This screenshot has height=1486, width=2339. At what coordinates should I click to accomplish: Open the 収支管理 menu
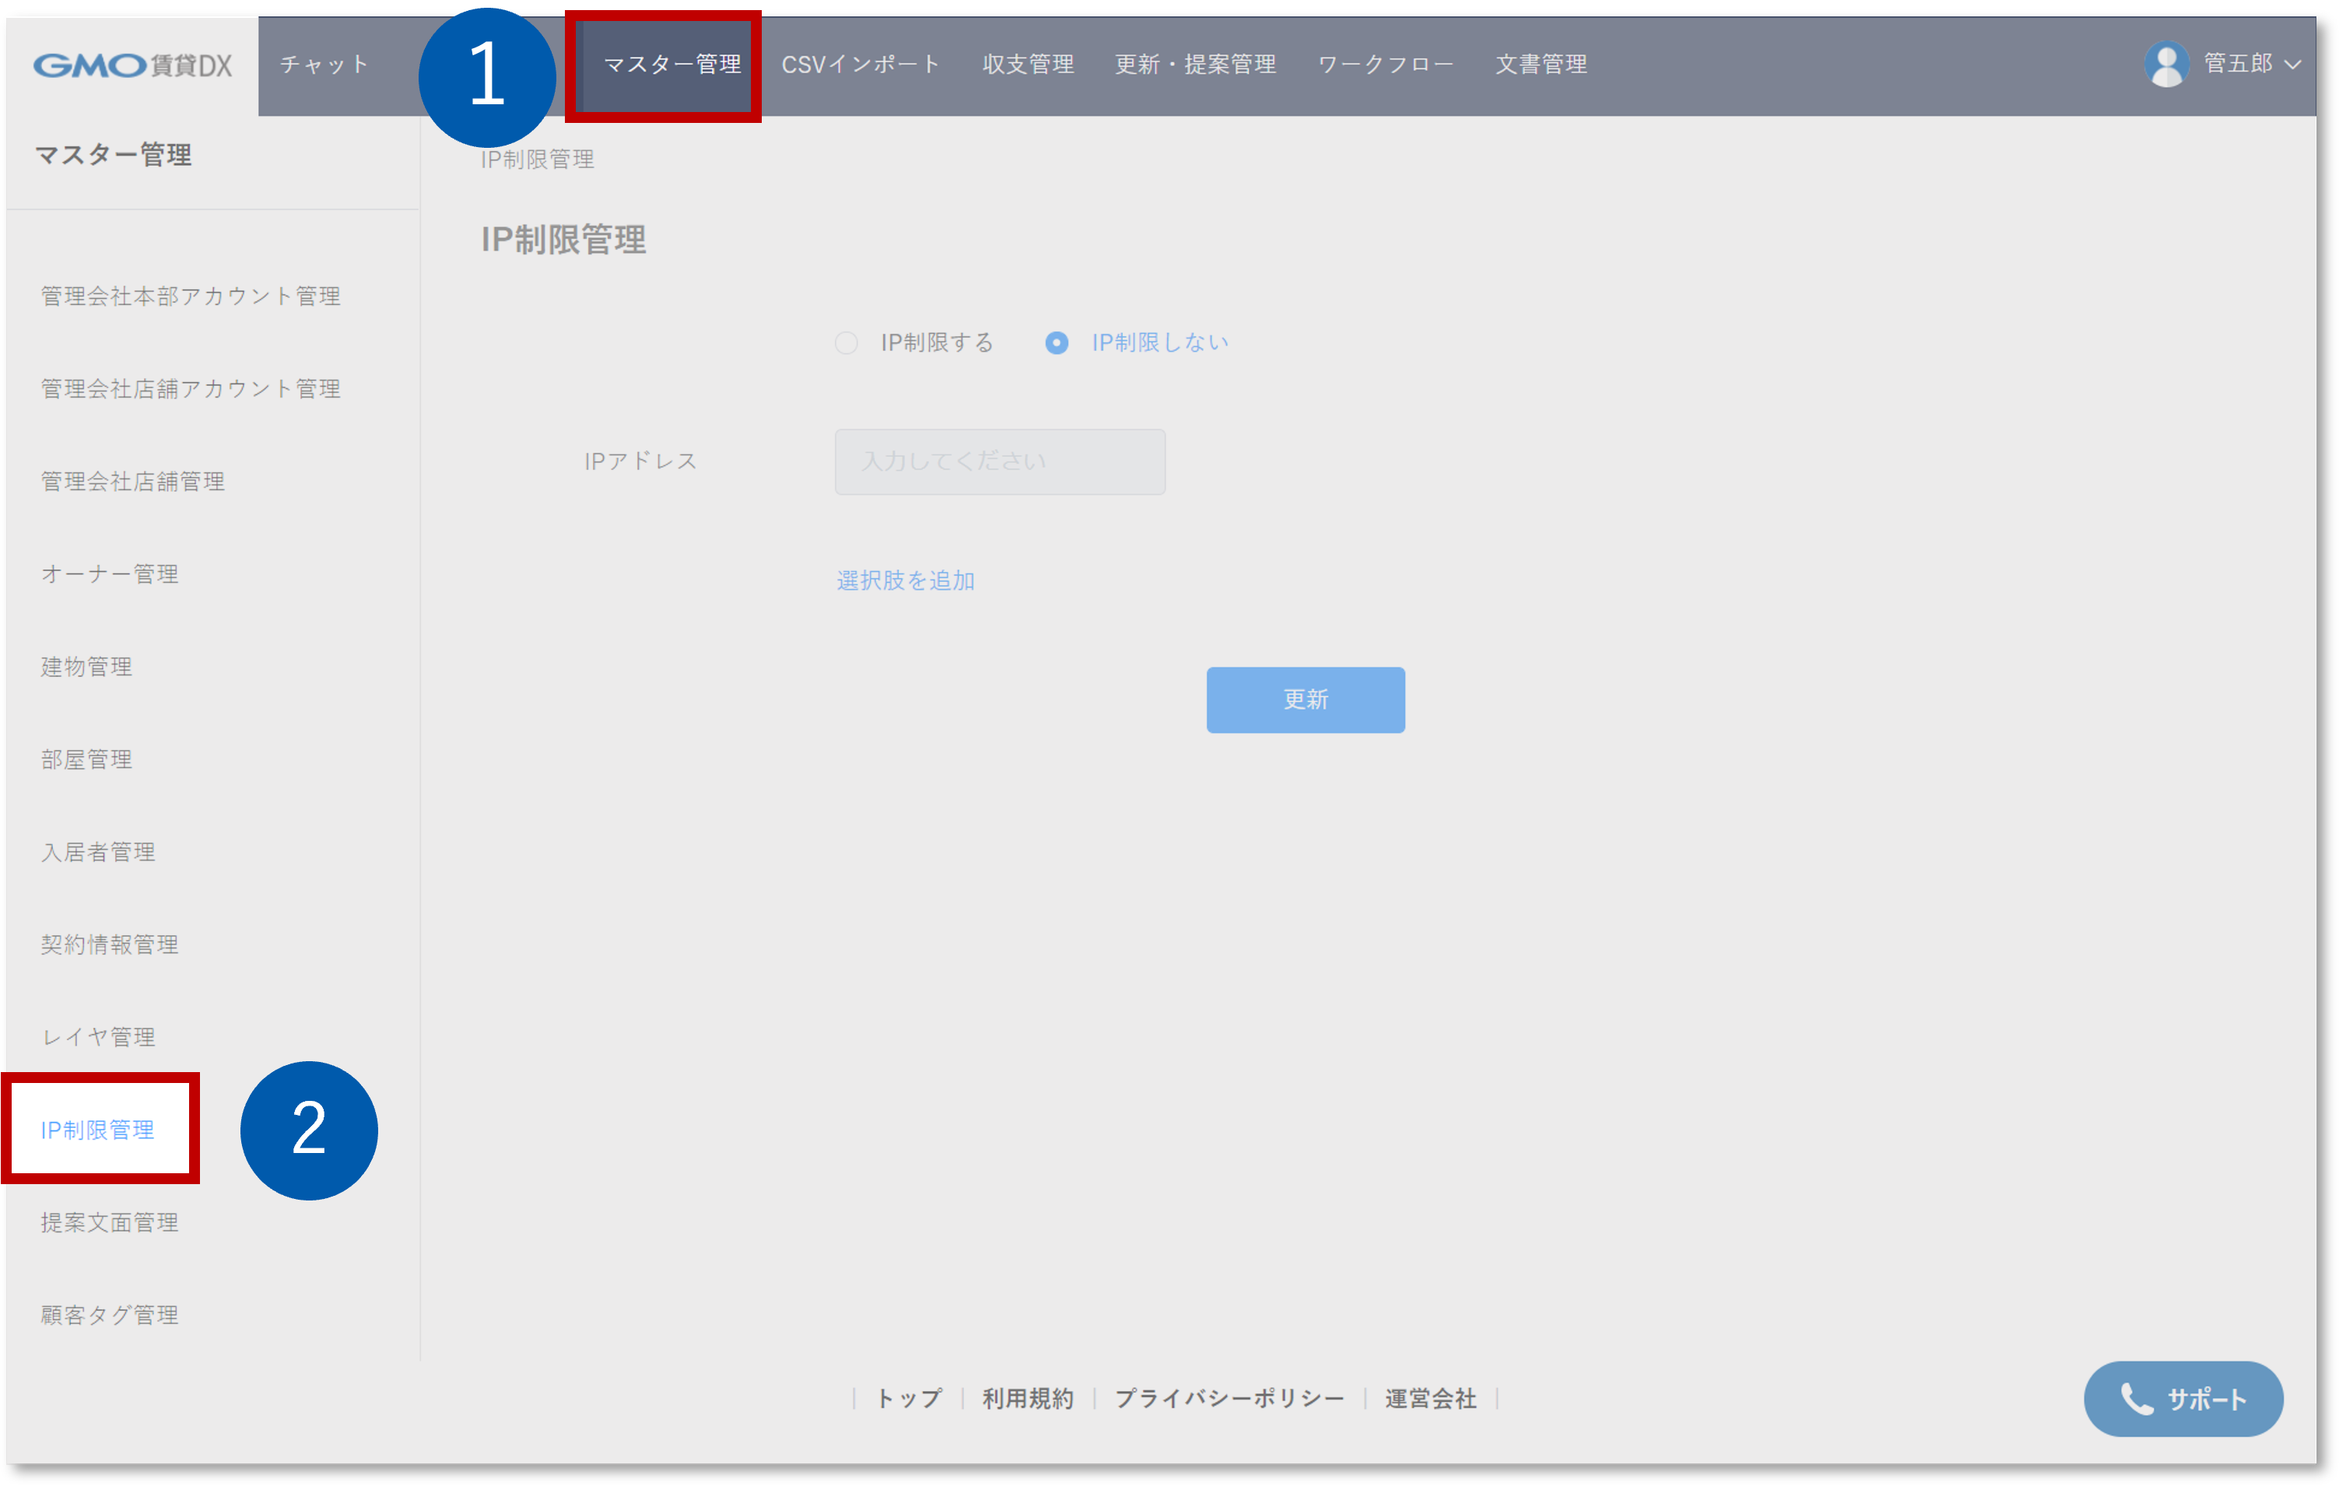[1028, 65]
